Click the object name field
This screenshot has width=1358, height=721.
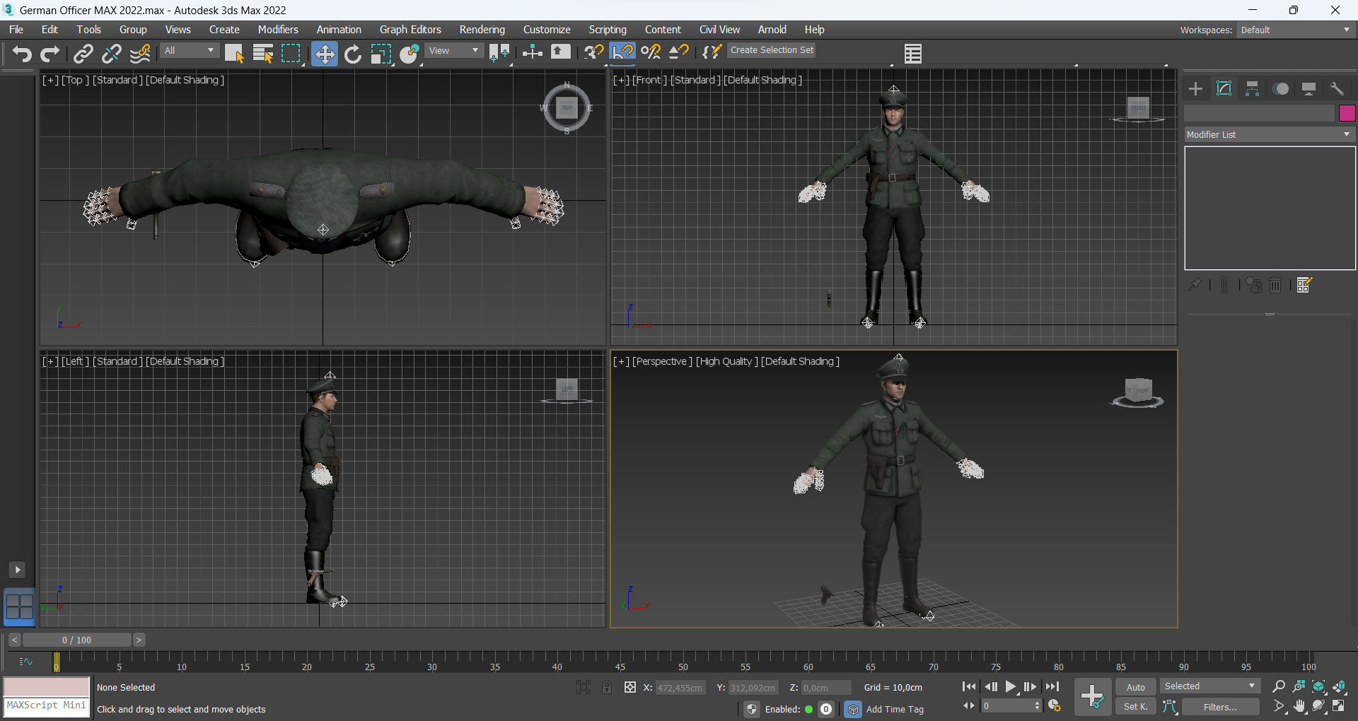[1260, 113]
